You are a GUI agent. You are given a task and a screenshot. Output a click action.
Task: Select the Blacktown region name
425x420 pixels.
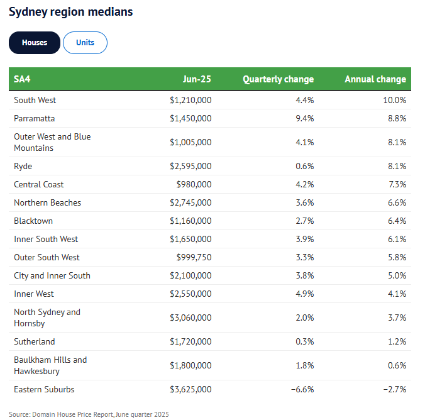pyautogui.click(x=33, y=221)
